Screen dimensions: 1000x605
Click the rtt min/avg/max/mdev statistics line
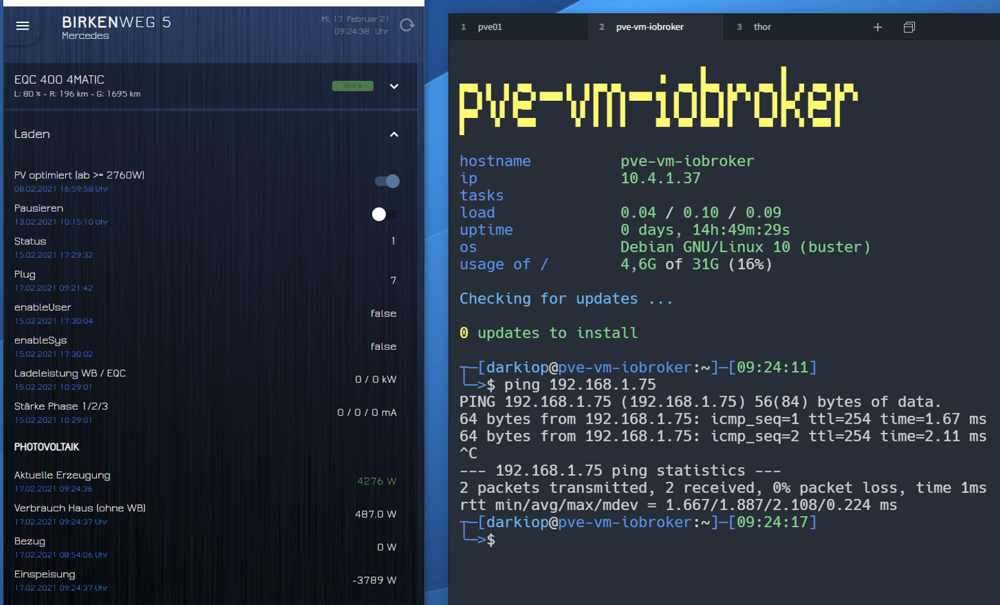point(678,505)
